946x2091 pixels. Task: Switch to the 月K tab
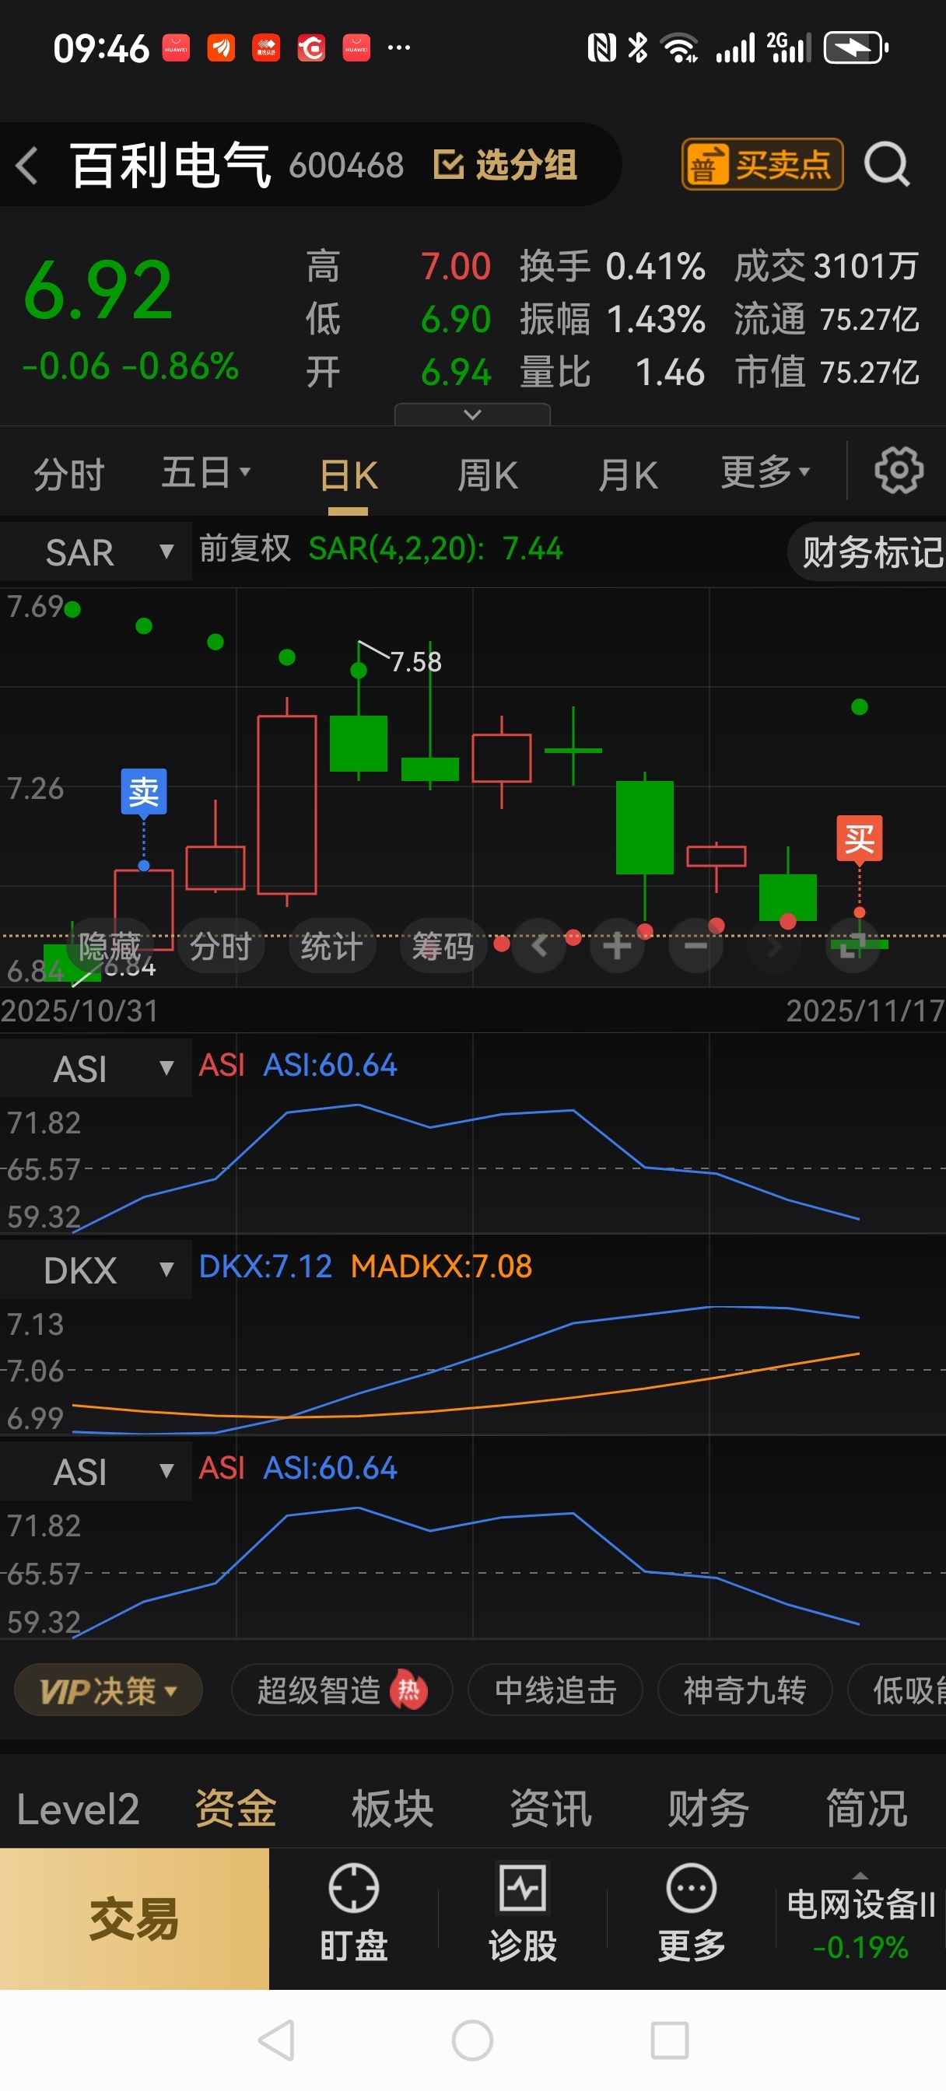coord(628,475)
